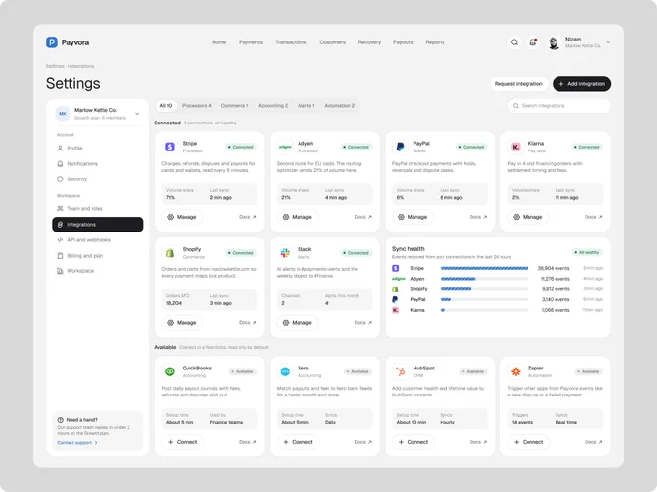Click the Zapier logo icon
This screenshot has width=657, height=492.
pos(515,371)
